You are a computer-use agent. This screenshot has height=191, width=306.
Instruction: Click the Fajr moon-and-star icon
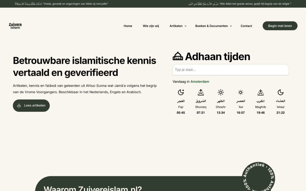[x=181, y=92]
